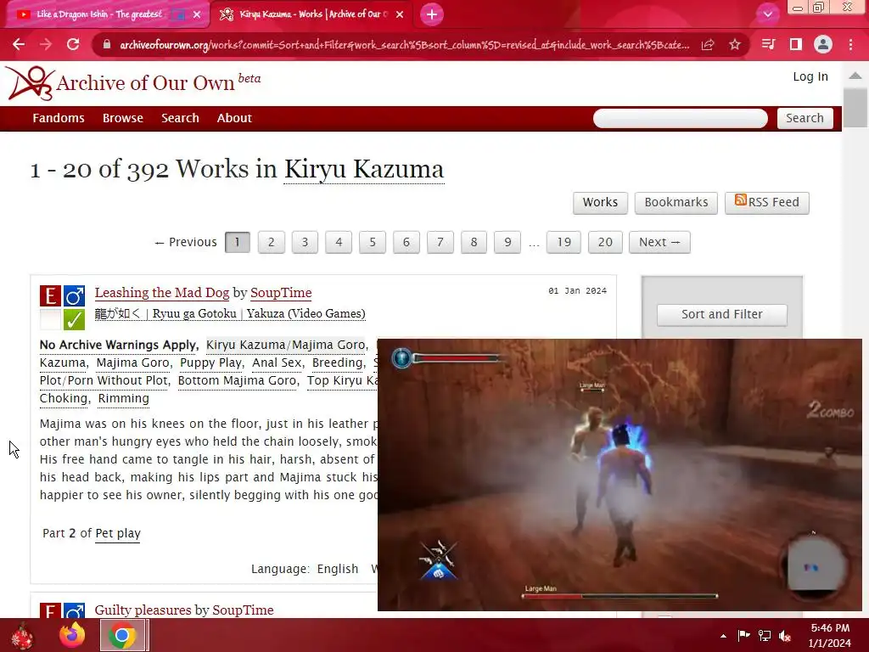869x652 pixels.
Task: Open the Pet play series link
Action: point(117,533)
